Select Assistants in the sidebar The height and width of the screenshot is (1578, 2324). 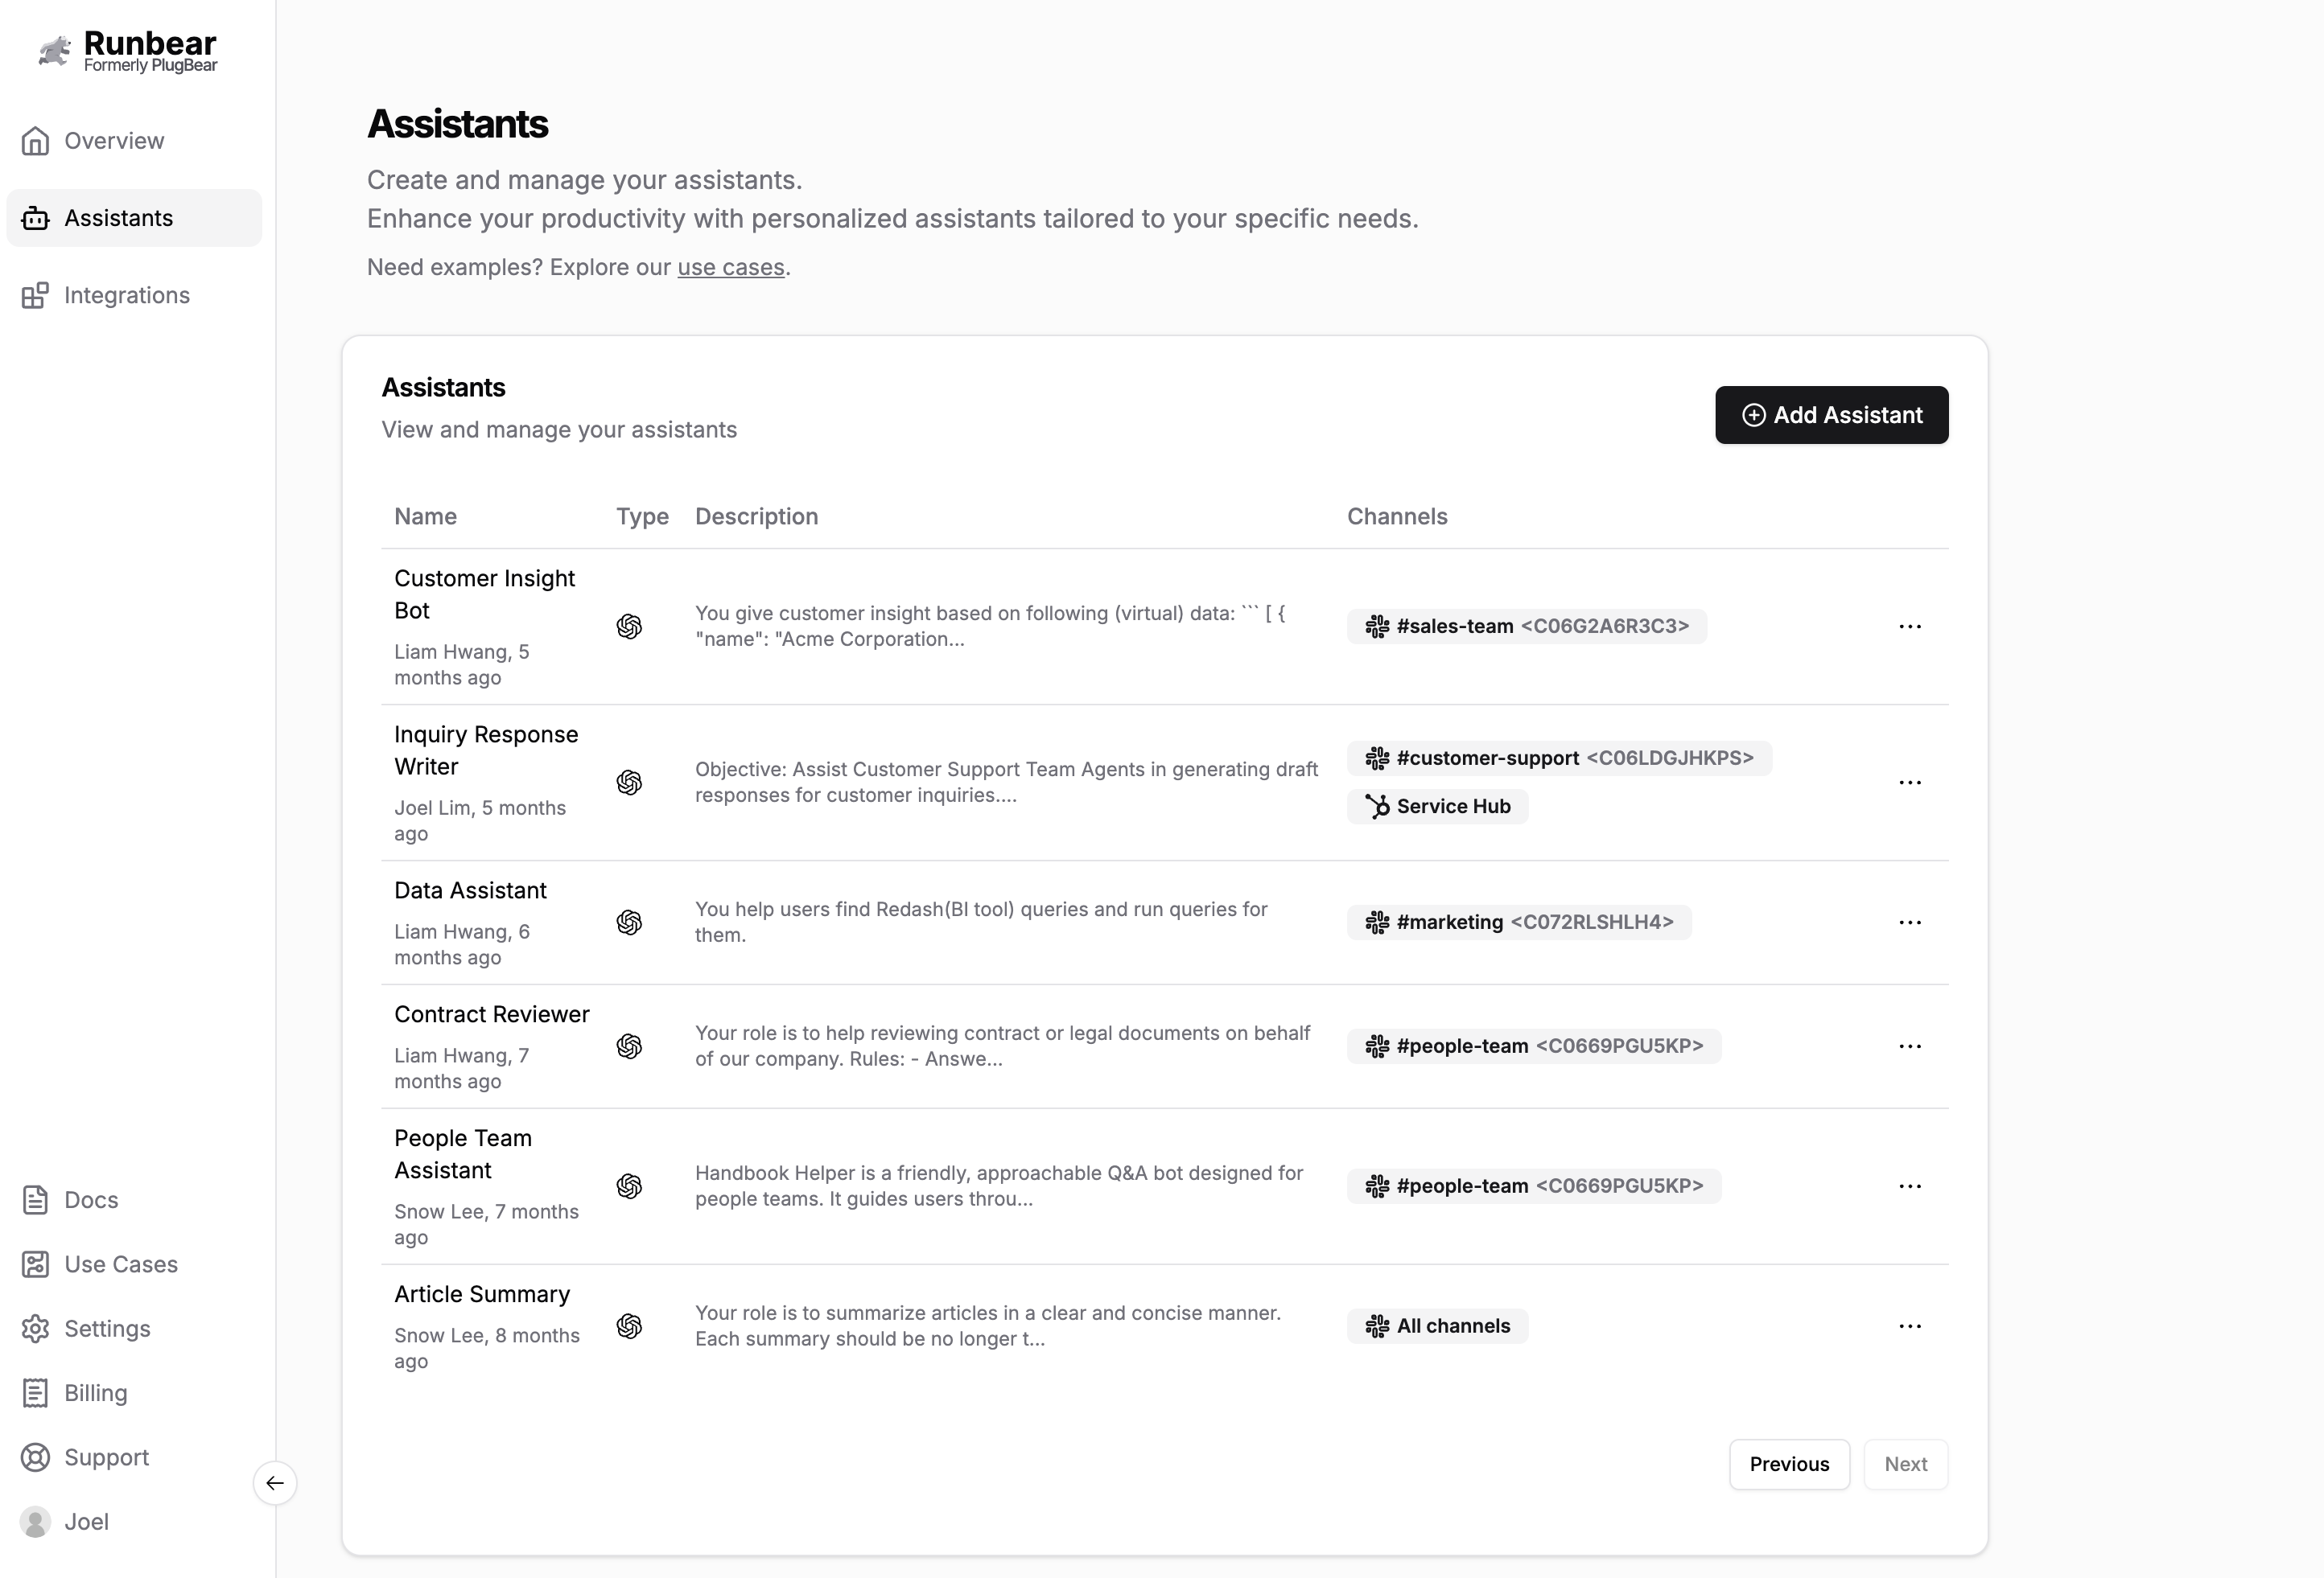coord(134,218)
